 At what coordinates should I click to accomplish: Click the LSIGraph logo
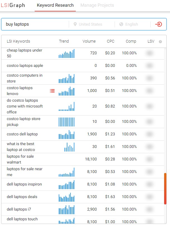tap(13, 5)
